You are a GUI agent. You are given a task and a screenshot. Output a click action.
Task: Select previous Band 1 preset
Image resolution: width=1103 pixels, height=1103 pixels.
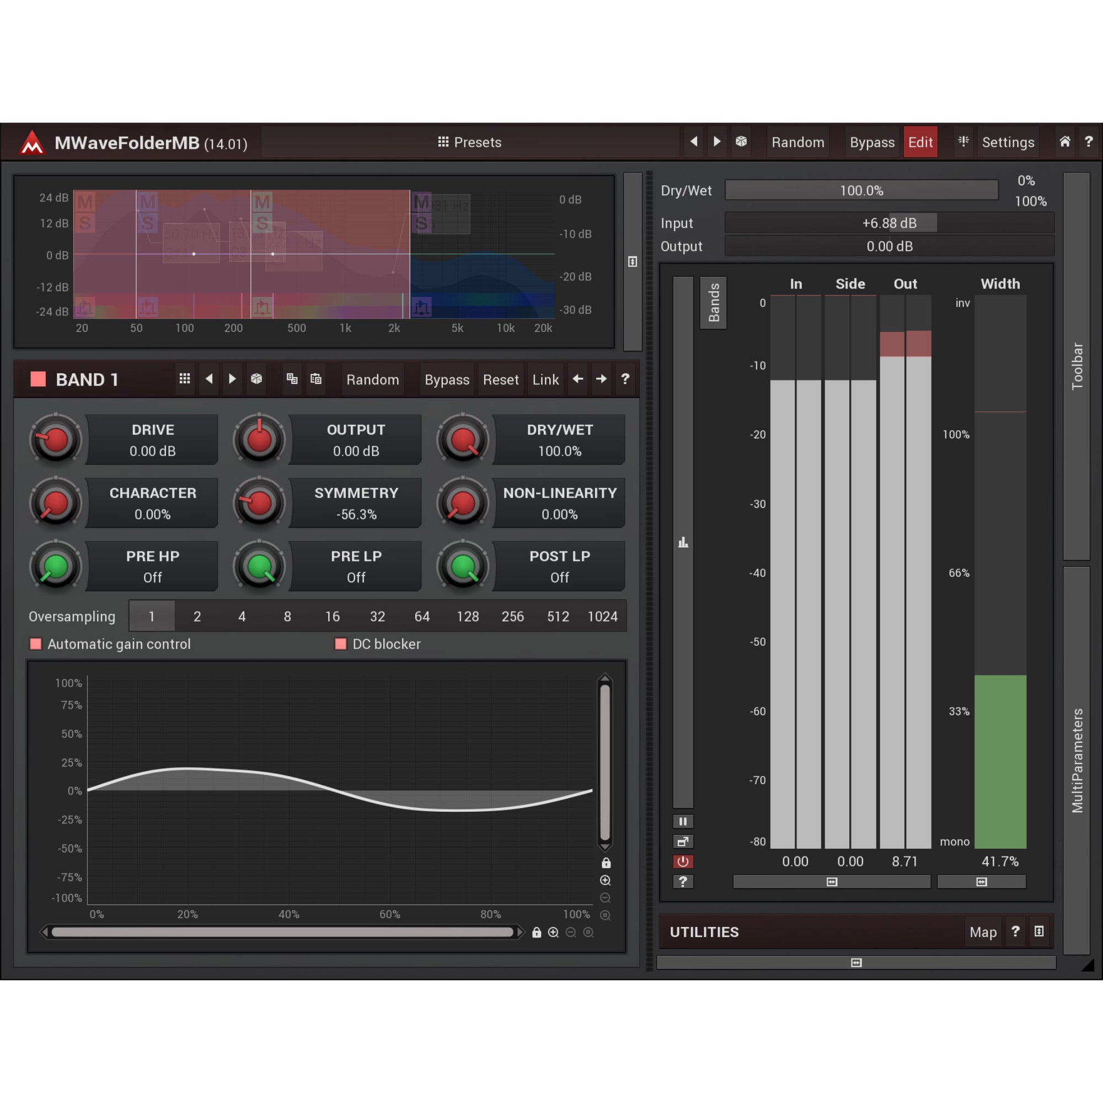(209, 379)
